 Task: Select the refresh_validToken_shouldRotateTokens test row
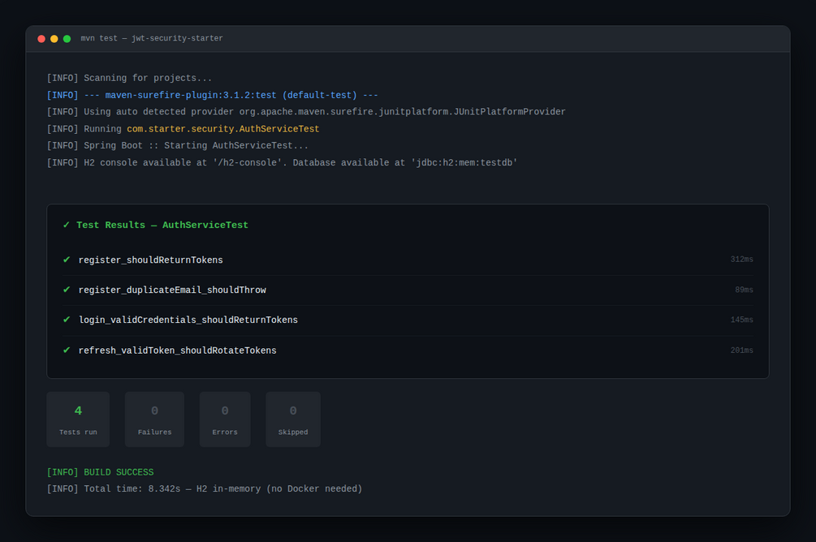point(408,351)
